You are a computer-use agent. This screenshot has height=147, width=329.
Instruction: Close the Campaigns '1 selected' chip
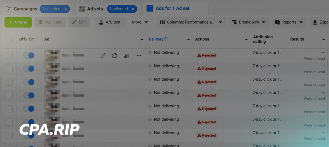(x=66, y=9)
